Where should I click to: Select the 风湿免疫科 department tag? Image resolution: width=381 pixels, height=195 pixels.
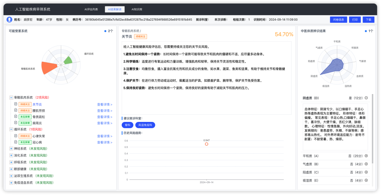(145, 125)
